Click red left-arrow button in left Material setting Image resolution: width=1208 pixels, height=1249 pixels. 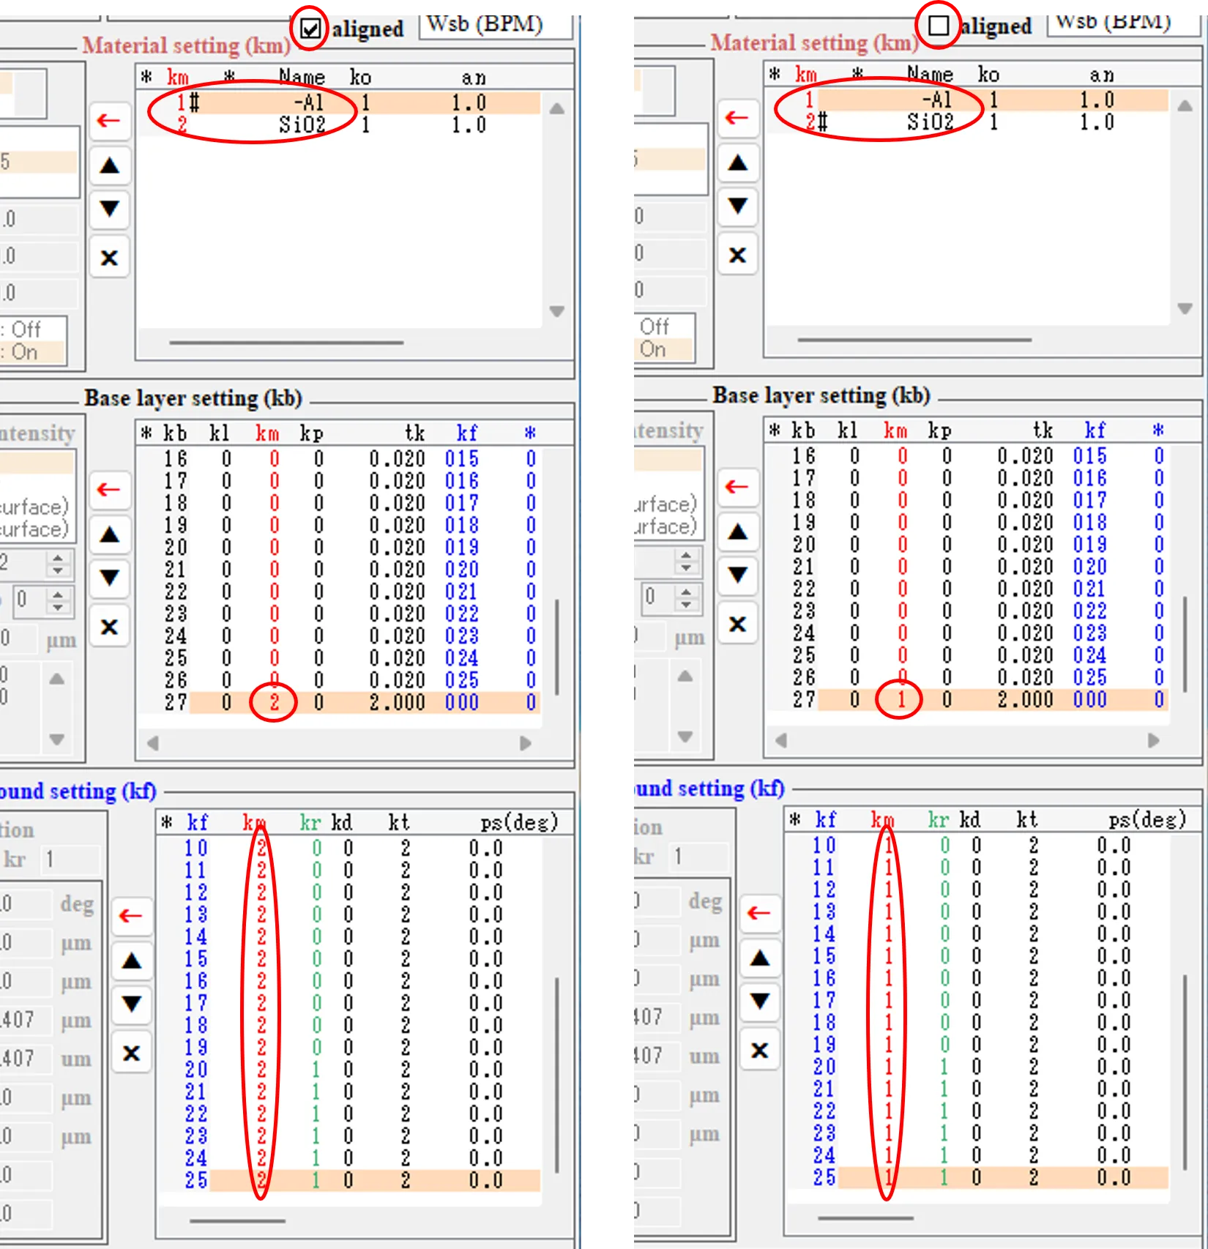coord(109,120)
